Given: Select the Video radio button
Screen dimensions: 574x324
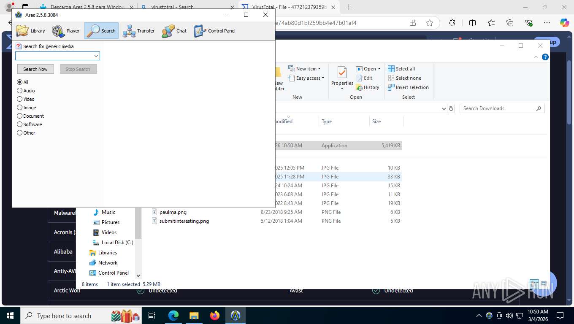Looking at the screenshot, I should pos(19,99).
